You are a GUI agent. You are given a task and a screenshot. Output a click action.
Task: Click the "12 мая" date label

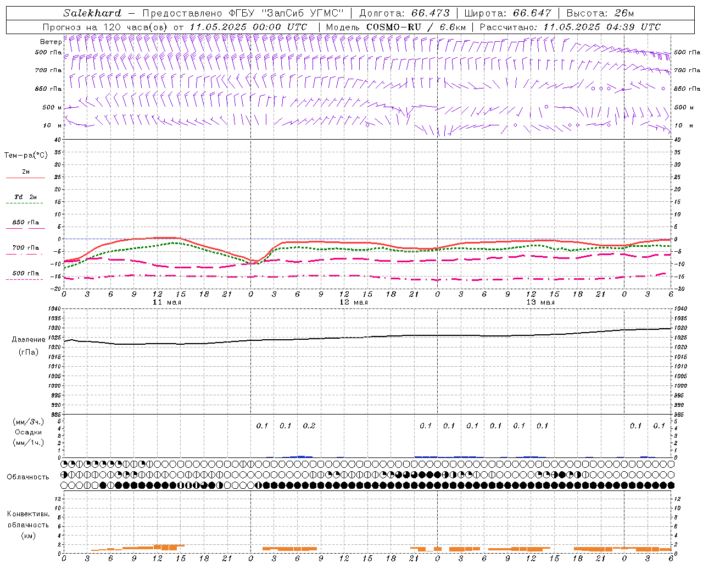click(x=354, y=302)
